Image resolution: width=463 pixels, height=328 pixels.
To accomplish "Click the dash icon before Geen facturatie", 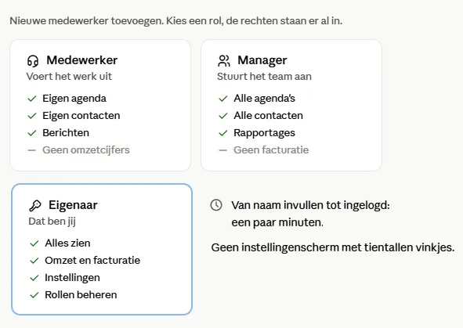I will (x=223, y=150).
